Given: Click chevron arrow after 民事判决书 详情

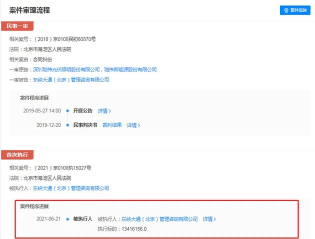Looking at the screenshot, I should (x=139, y=125).
